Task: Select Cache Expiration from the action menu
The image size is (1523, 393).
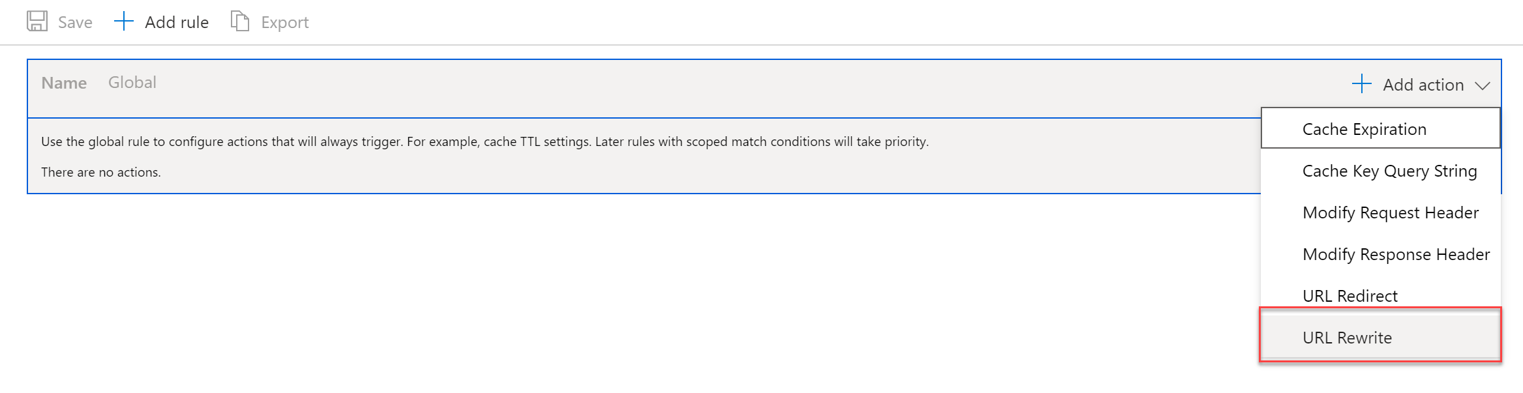Action: [1365, 129]
